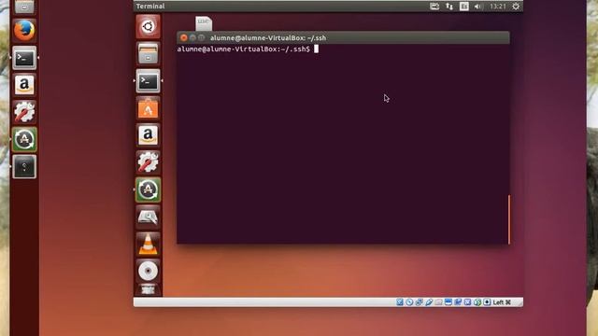Maximize the alumne@alumne-VirtualBox terminal window

(x=202, y=37)
